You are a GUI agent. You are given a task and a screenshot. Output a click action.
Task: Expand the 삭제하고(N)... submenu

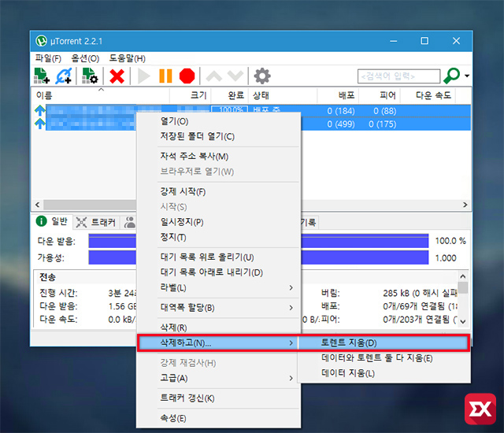click(218, 343)
